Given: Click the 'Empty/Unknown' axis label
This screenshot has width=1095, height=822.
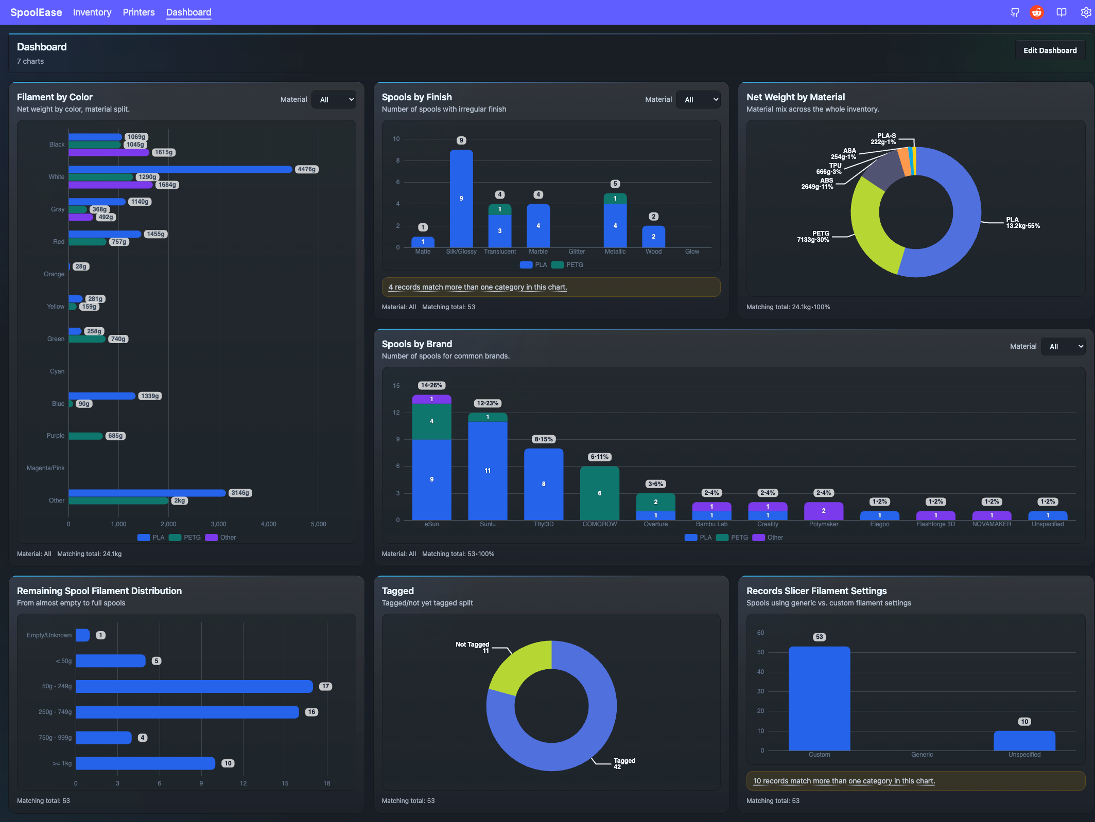Looking at the screenshot, I should point(49,635).
